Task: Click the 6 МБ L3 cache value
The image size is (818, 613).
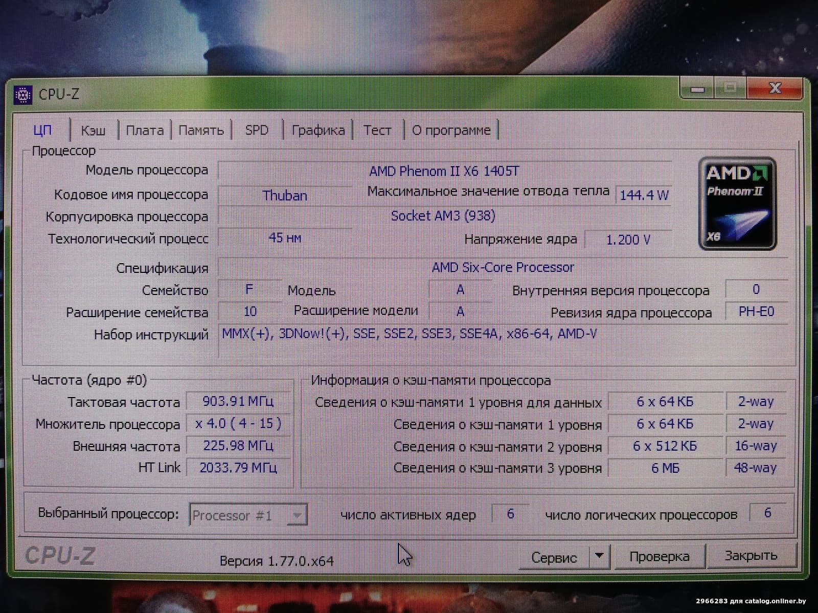Action: [x=665, y=468]
